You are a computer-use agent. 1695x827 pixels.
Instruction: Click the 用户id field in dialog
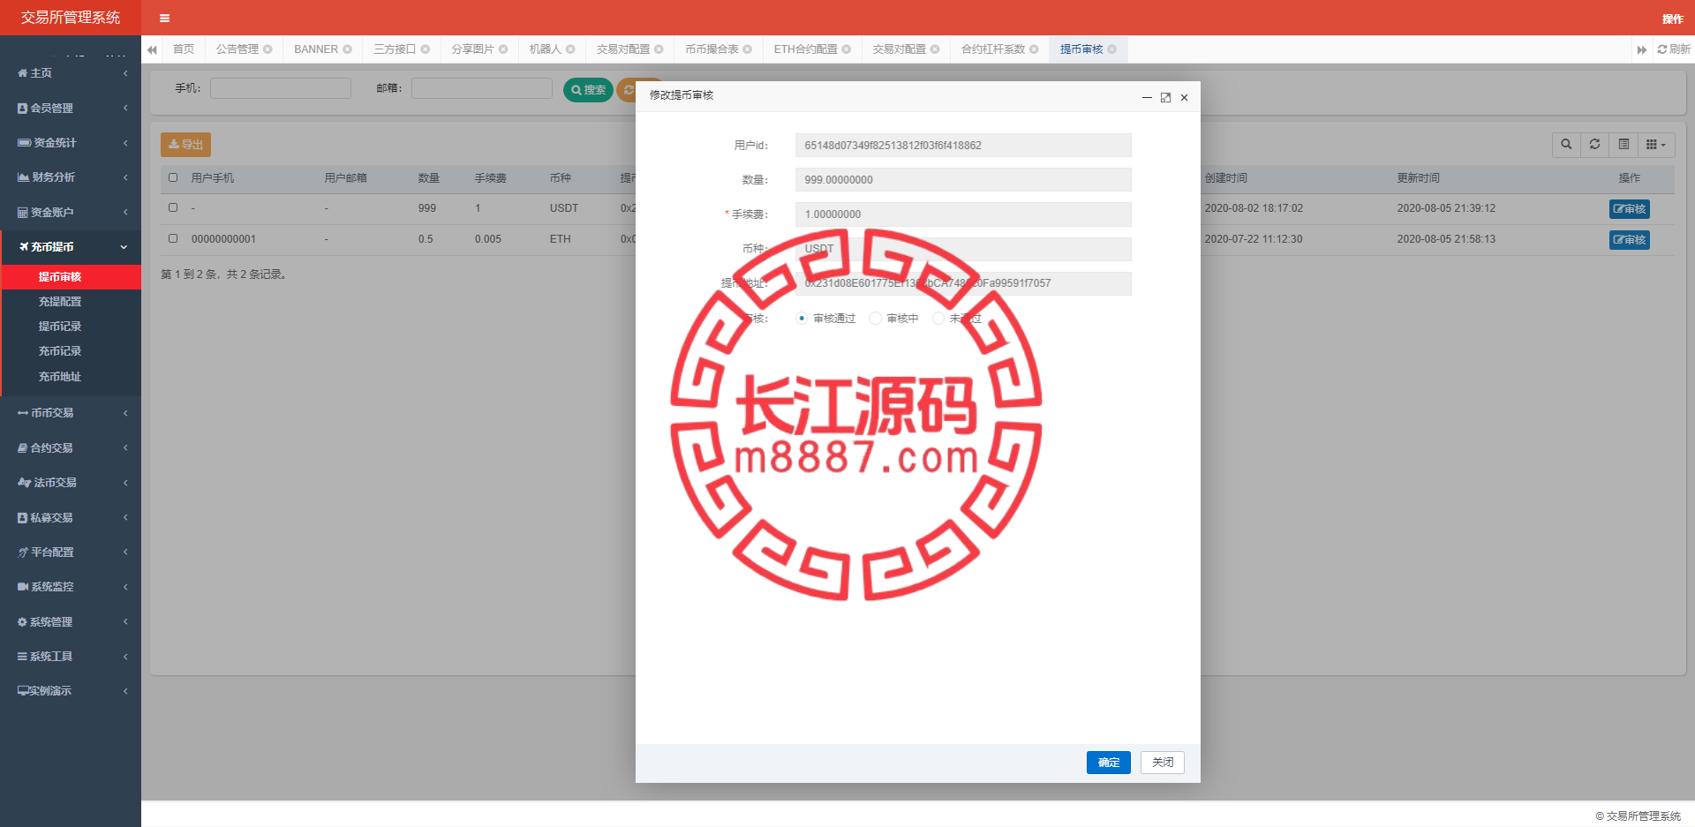click(x=963, y=146)
